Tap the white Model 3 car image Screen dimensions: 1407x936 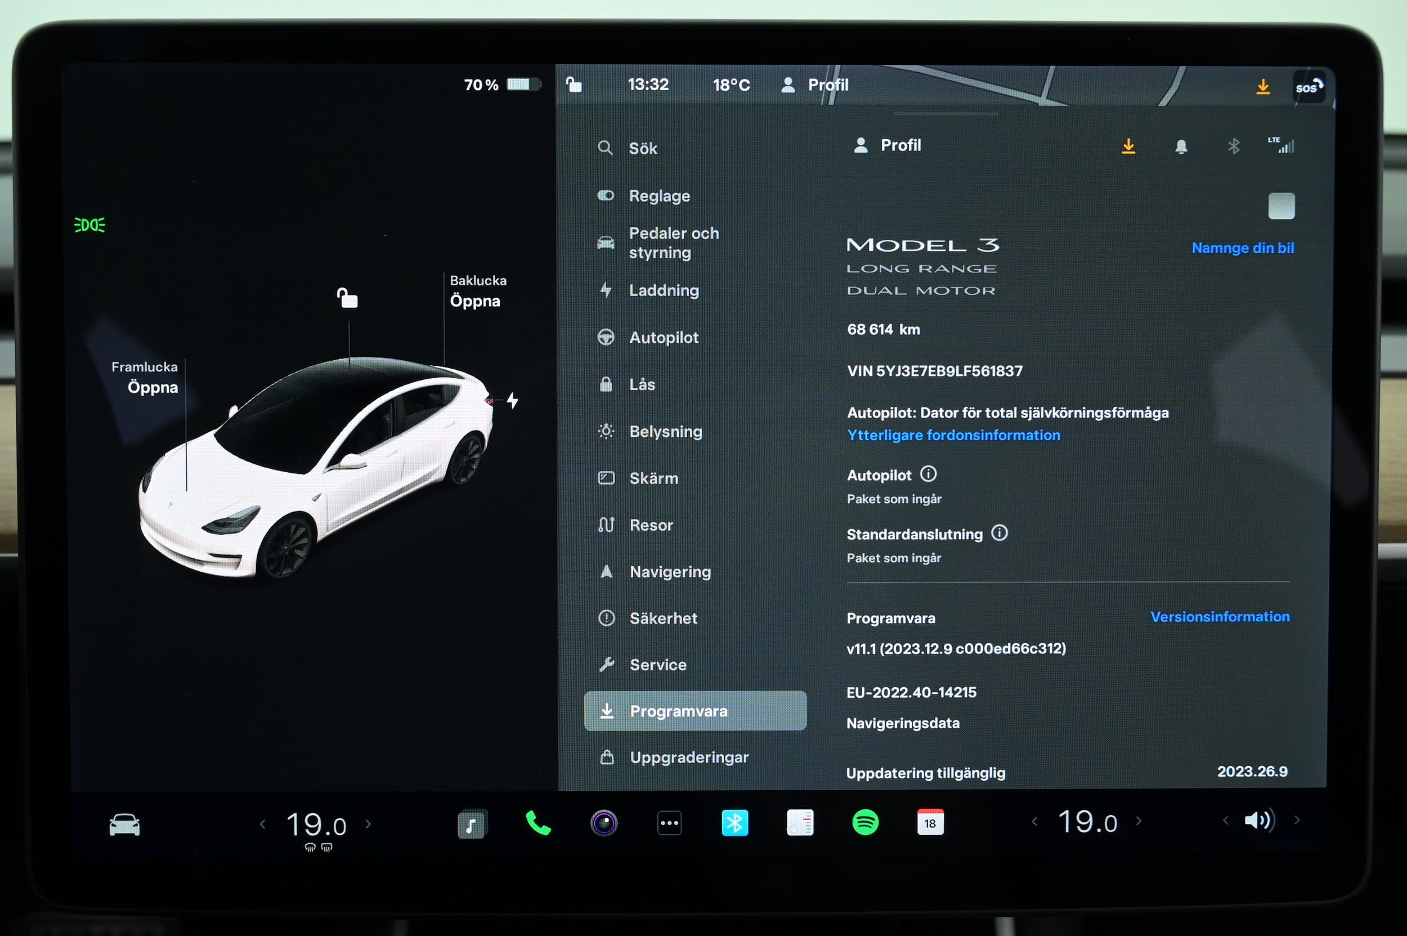[316, 467]
